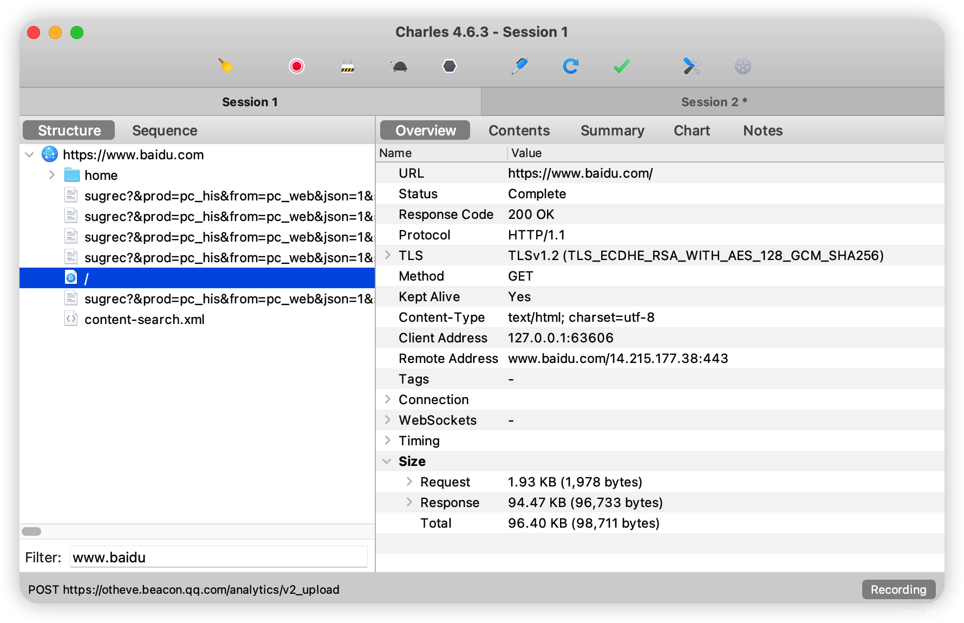Click the HTTP/1.1 protocol value
The height and width of the screenshot is (623, 964).
(537, 235)
